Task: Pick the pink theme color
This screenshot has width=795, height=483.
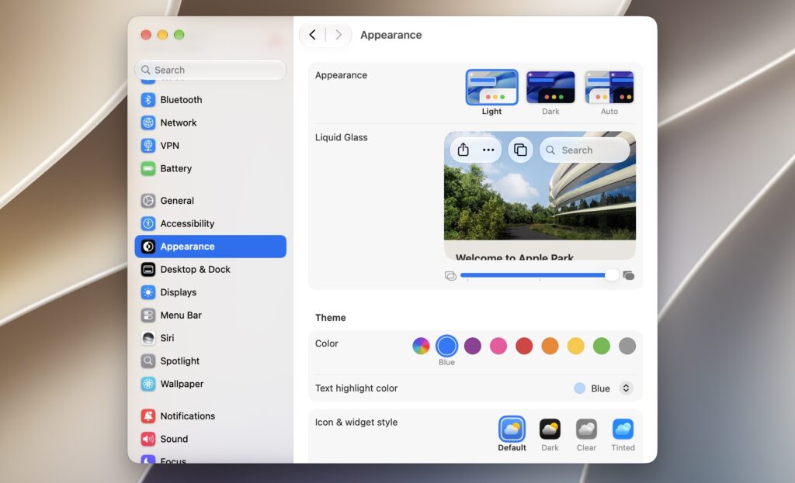Action: click(x=498, y=347)
